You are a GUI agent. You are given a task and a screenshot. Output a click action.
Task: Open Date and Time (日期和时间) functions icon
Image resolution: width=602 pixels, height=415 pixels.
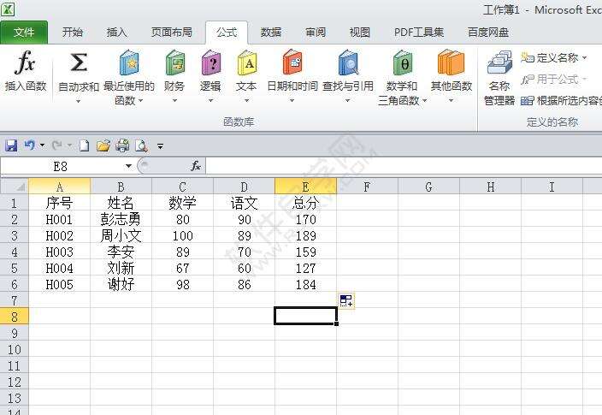coord(292,62)
